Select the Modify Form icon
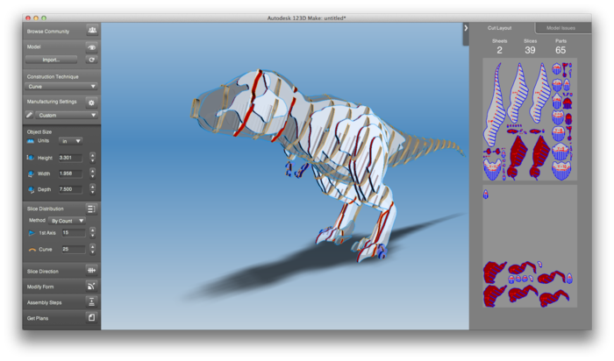This screenshot has width=614, height=361. [91, 287]
